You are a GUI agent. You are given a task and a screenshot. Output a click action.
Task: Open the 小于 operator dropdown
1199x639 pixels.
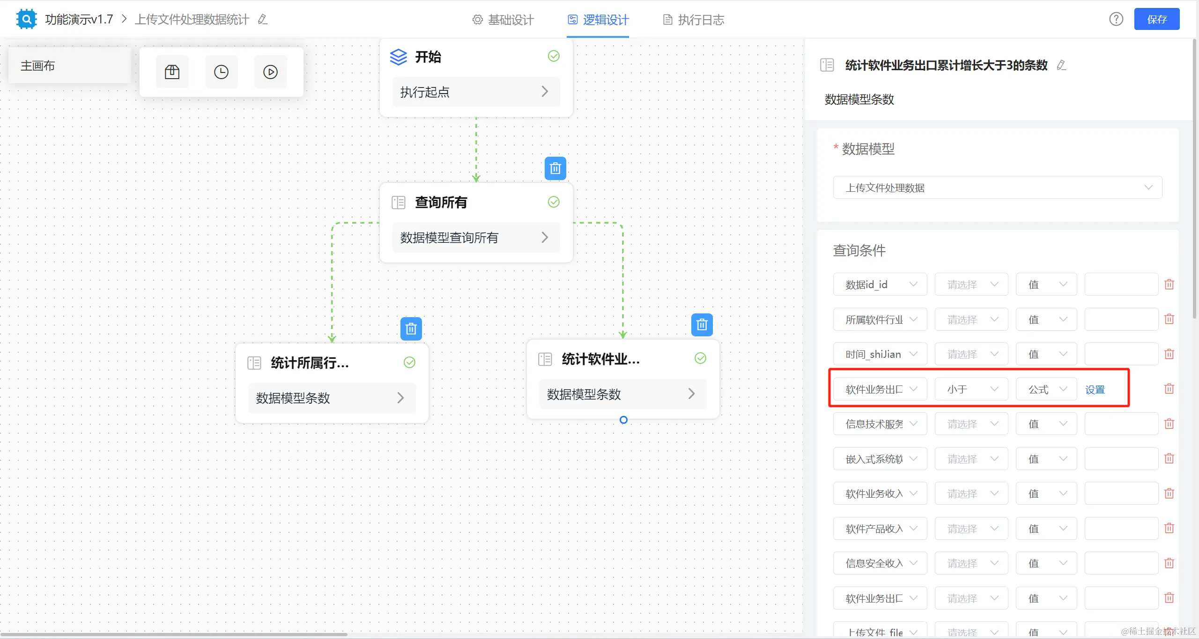(971, 389)
